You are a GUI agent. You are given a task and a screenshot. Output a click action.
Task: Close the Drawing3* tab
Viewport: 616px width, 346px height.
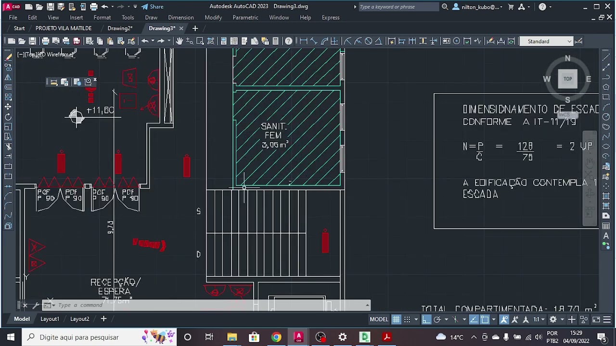[x=181, y=28]
